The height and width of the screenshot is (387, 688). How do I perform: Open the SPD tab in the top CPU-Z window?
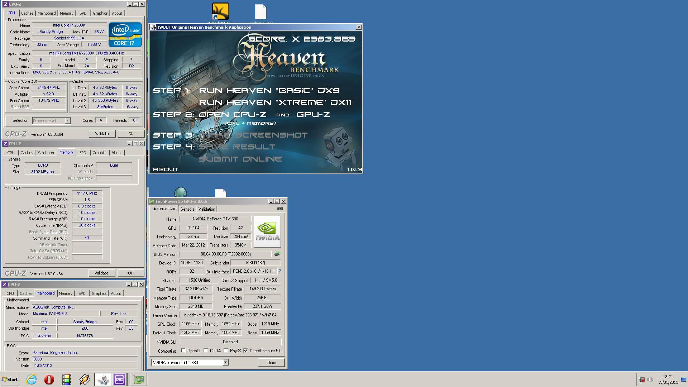click(x=83, y=13)
